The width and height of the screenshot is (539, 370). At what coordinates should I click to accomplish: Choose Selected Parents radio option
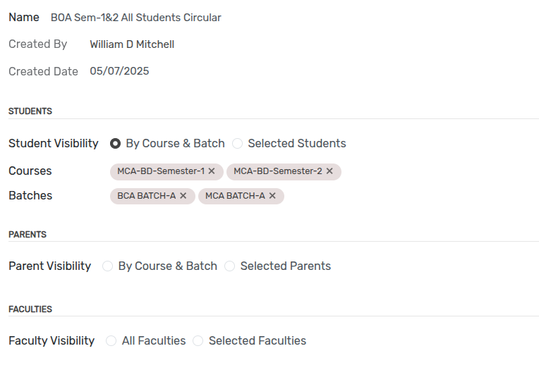(x=230, y=266)
